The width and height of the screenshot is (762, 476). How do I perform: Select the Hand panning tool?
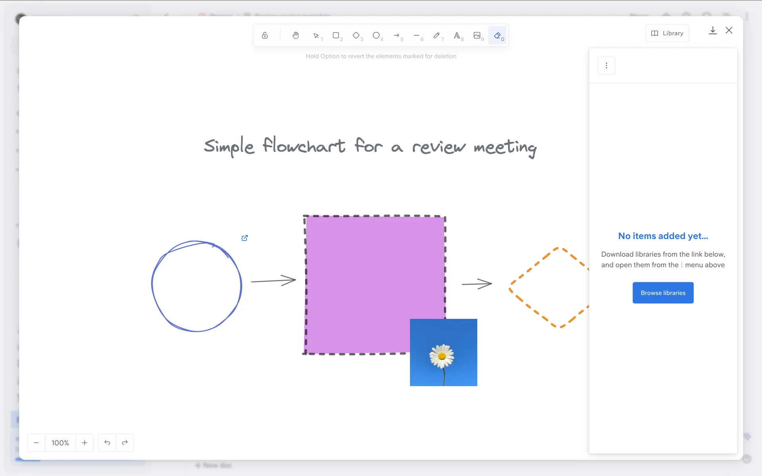tap(296, 35)
